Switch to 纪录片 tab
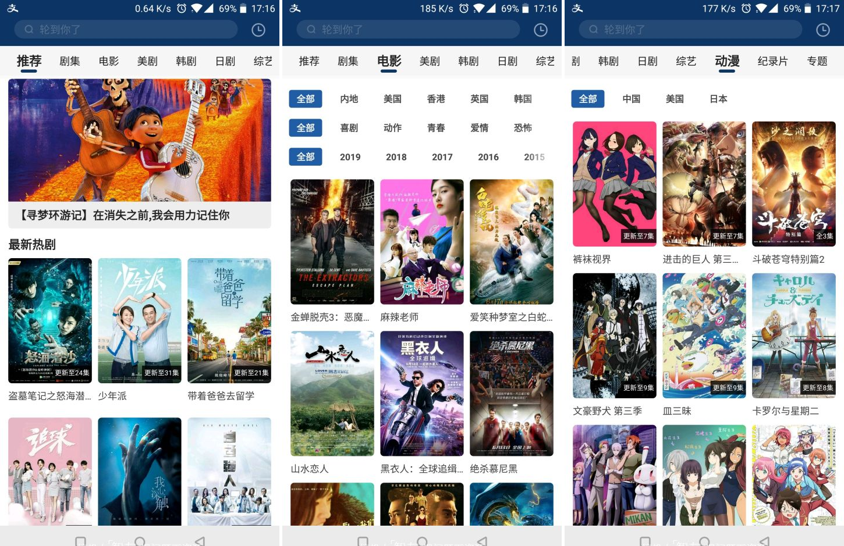The width and height of the screenshot is (844, 546). 773,61
